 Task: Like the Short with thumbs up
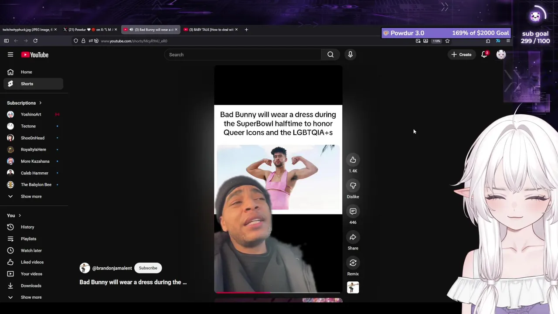353,160
